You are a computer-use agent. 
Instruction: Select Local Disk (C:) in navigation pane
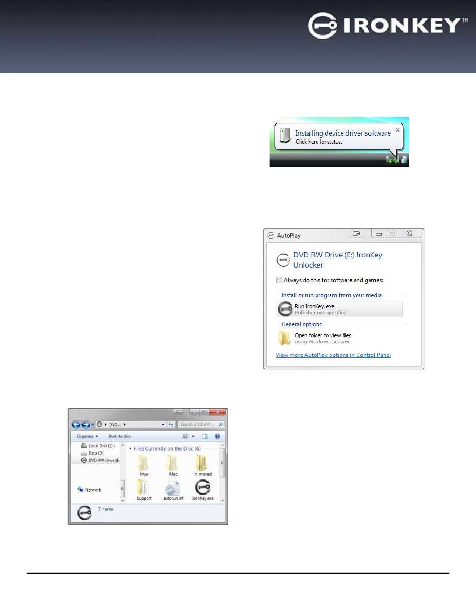[x=98, y=446]
